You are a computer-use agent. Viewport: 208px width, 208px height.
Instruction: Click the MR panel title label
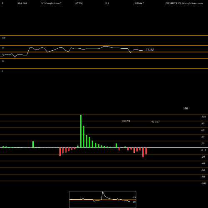(186, 108)
